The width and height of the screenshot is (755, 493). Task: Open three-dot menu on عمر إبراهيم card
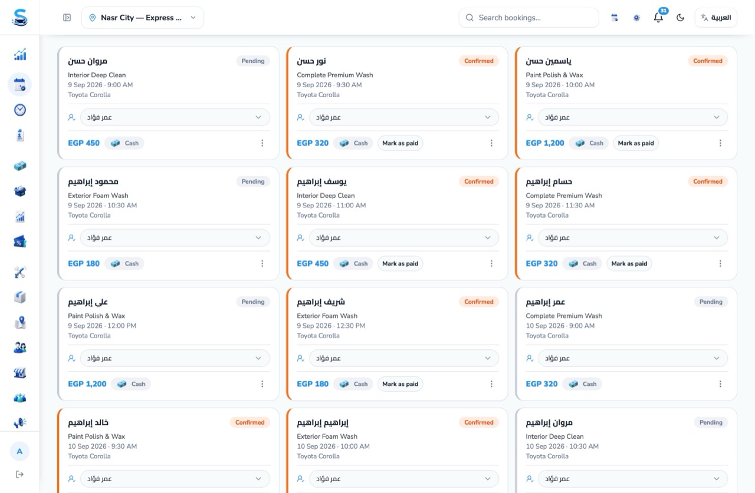coord(720,384)
